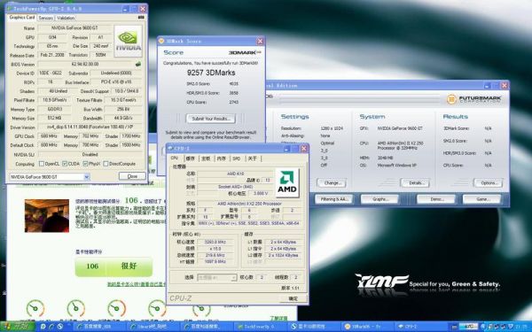Click the 3DMark Score title bar icon

click(x=161, y=41)
